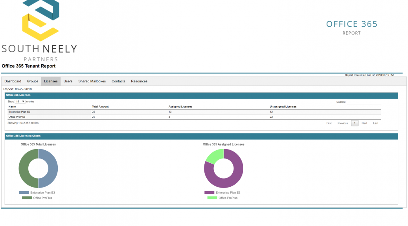Image resolution: width=408 pixels, height=226 pixels.
Task: Click Assigned Licenses value 13 cell
Action: click(x=170, y=112)
